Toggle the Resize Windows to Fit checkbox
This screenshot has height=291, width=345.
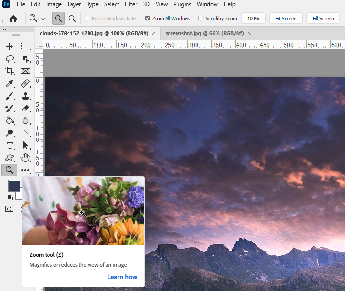pos(87,18)
